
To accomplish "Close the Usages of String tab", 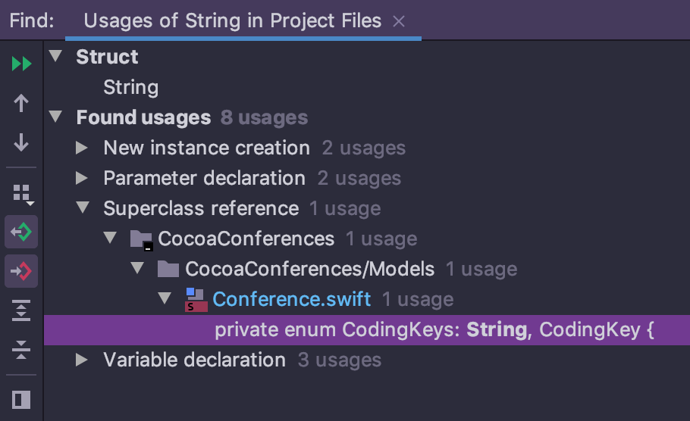I will 399,21.
